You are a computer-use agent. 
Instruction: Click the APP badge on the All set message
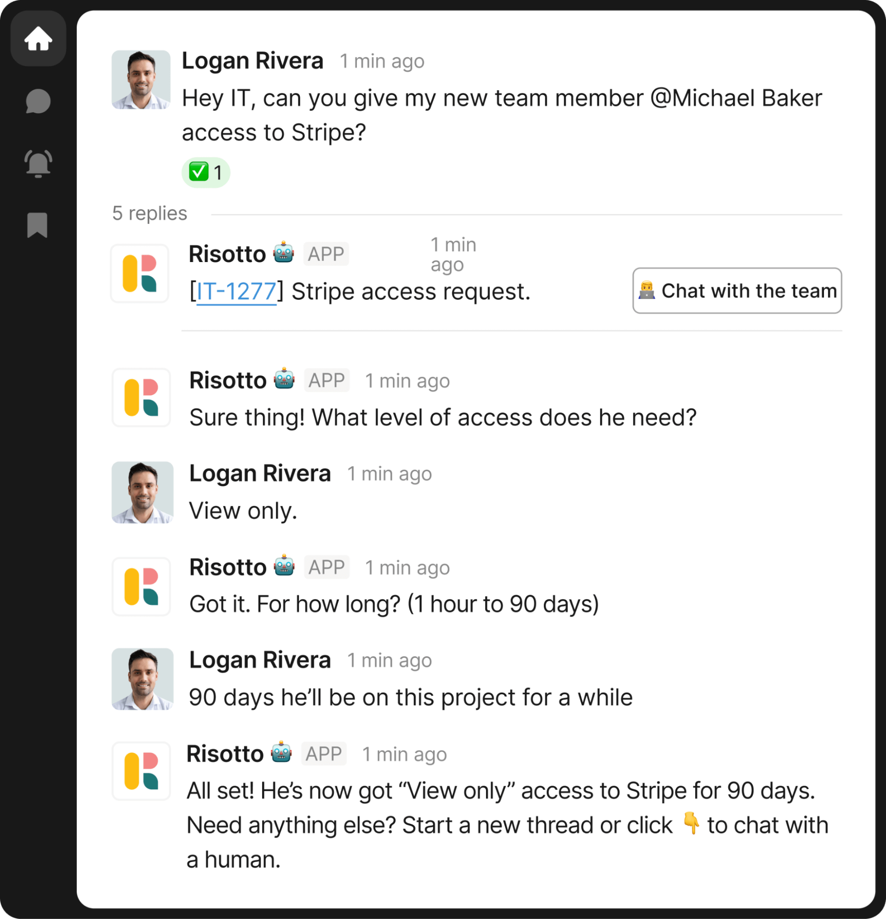[x=324, y=754]
